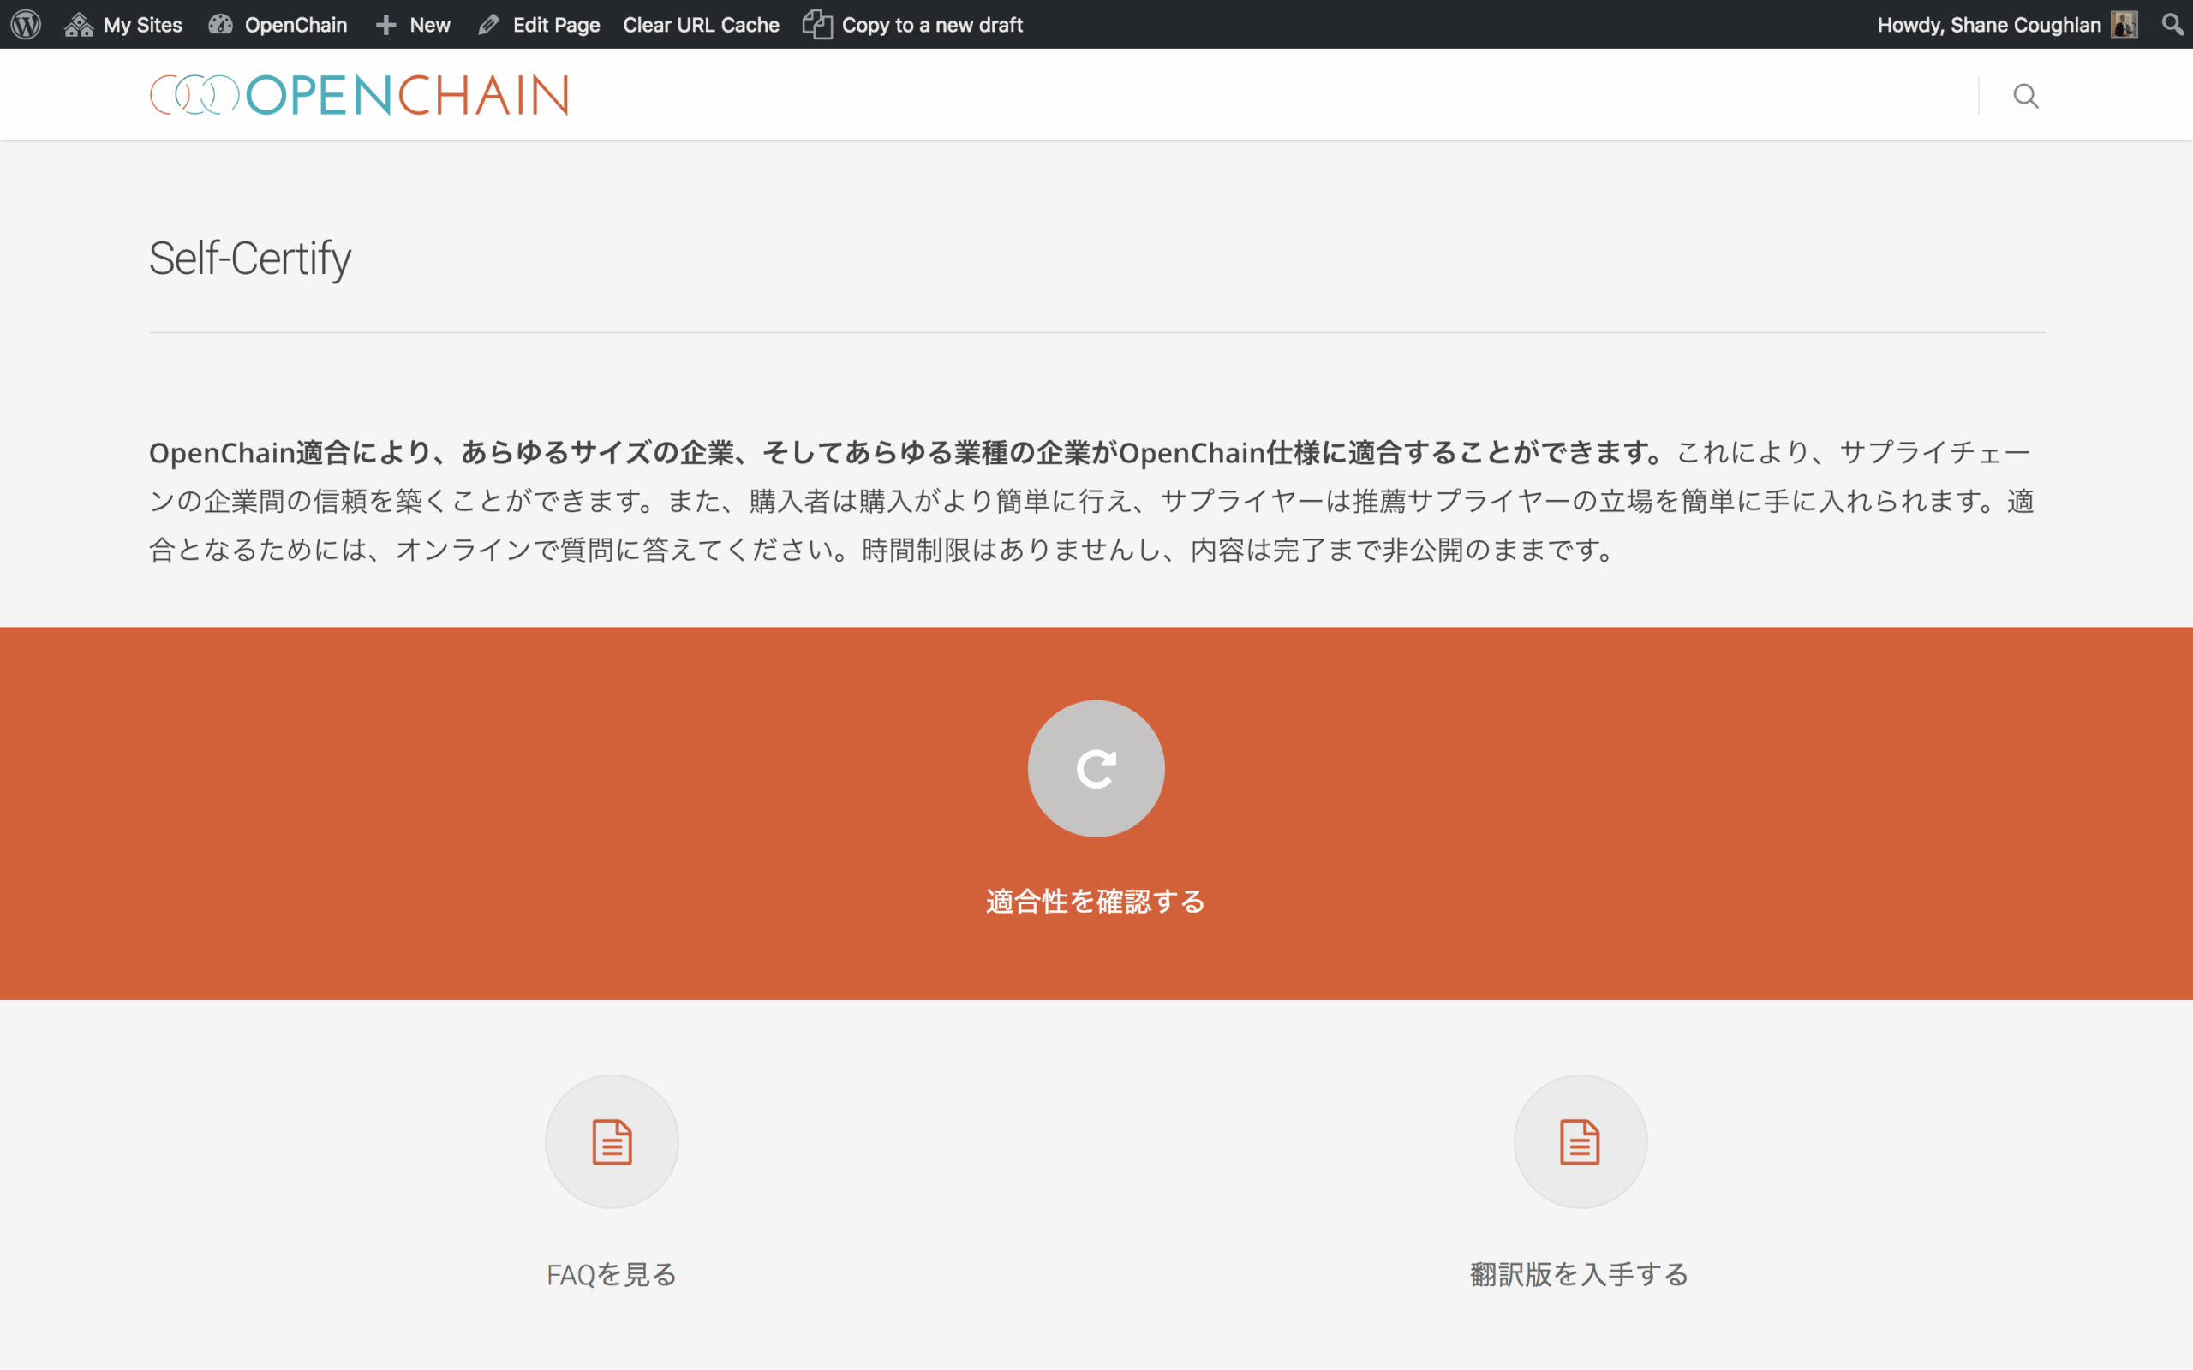Click Copy to a new draft
The height and width of the screenshot is (1370, 2193).
912,25
